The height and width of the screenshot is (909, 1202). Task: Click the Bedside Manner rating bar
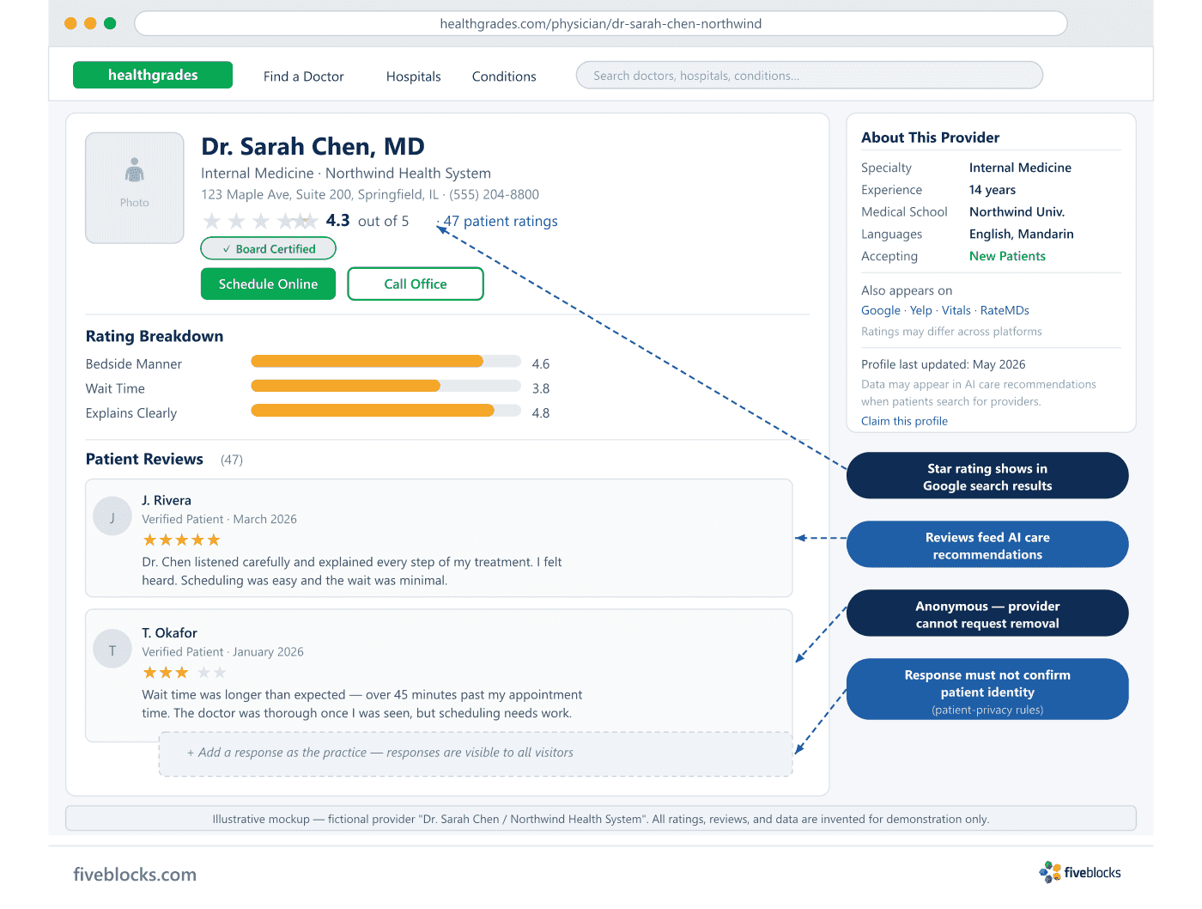385,362
